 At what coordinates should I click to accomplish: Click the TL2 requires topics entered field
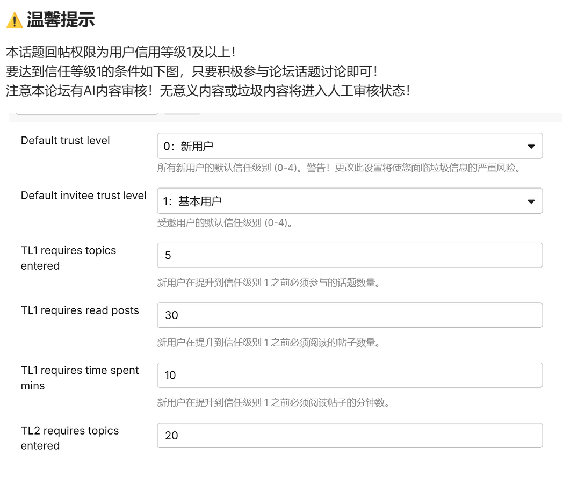[350, 436]
